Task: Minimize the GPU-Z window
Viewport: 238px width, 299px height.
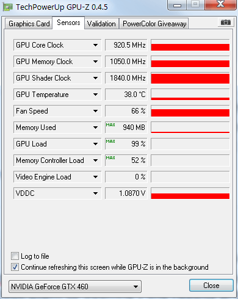Action: click(177, 5)
